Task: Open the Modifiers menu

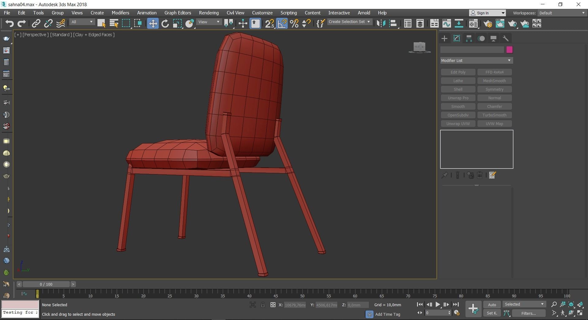Action: click(x=120, y=13)
